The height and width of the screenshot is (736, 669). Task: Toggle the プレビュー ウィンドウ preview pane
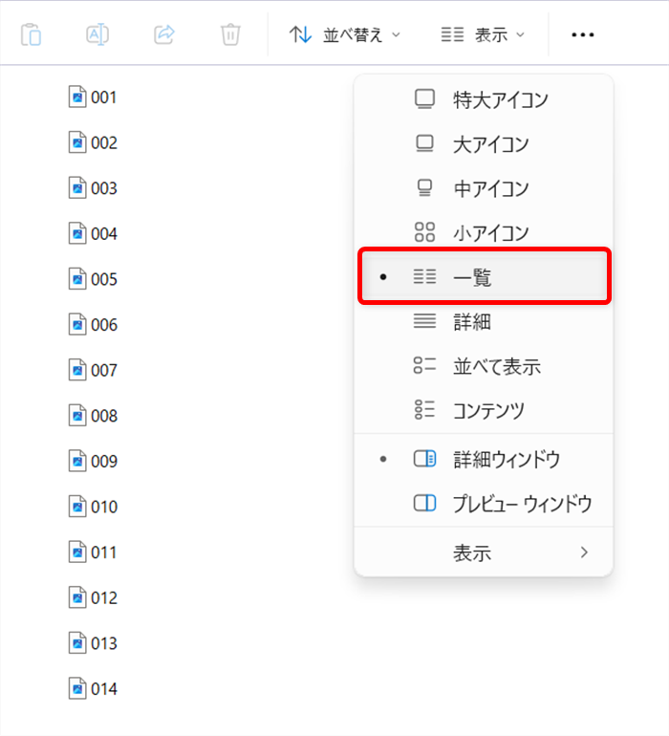click(484, 503)
